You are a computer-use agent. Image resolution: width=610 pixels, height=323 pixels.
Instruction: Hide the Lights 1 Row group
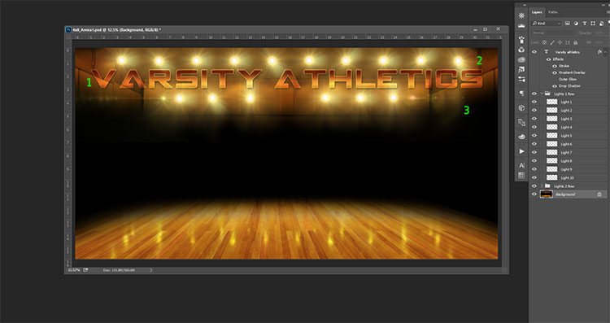click(534, 94)
